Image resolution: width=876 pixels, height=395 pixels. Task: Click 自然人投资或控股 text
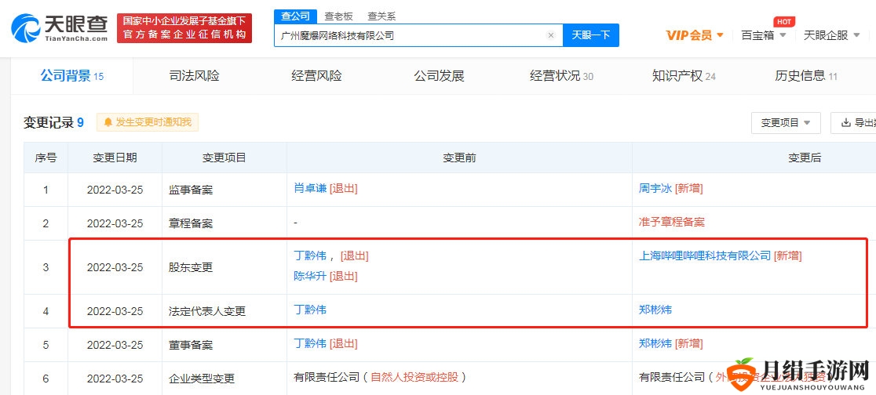414,377
